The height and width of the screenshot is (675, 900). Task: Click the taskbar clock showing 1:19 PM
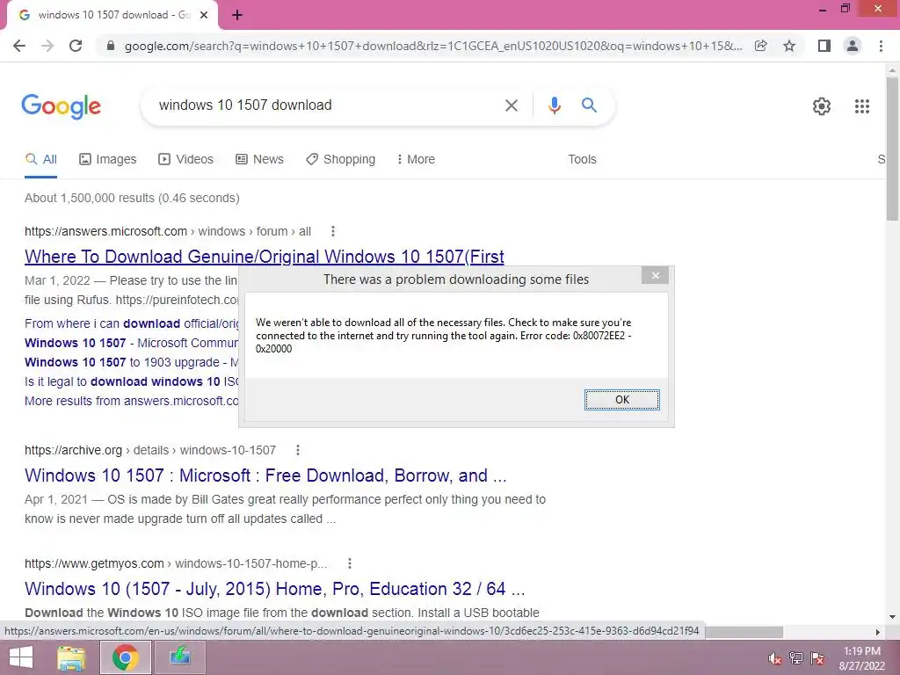click(861, 658)
